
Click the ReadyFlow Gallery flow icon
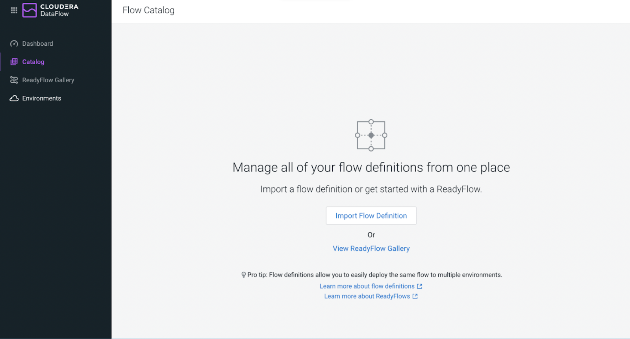click(x=14, y=80)
